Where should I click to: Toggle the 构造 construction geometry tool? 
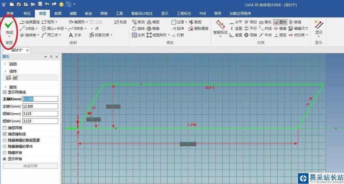tap(120, 22)
